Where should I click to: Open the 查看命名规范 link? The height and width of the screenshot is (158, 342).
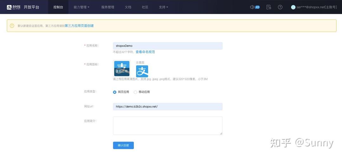[x=145, y=52]
